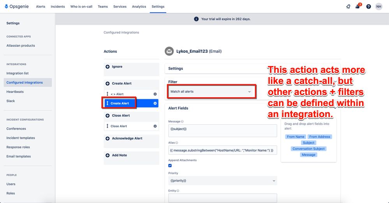Screen dimensions: 389x203
Task: Open the help question mark icon
Action: tap(368, 7)
